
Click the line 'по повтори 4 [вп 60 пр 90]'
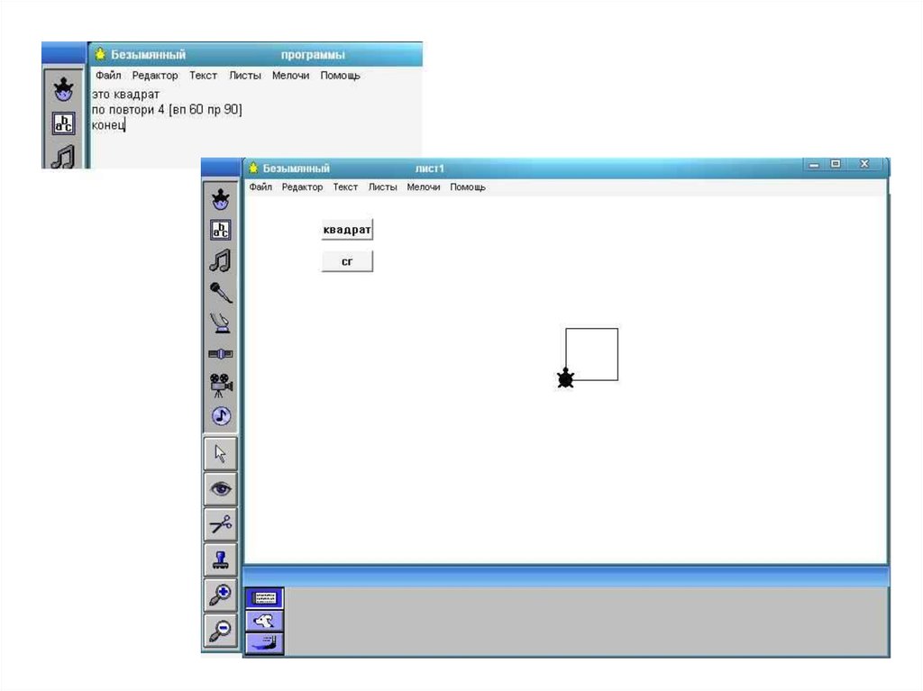click(167, 110)
